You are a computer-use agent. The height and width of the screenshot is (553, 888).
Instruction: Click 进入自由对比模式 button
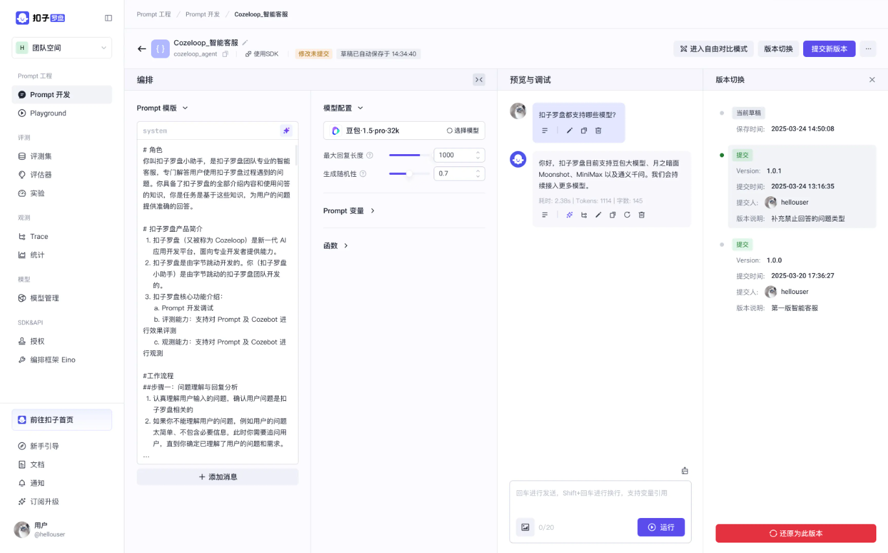(714, 49)
